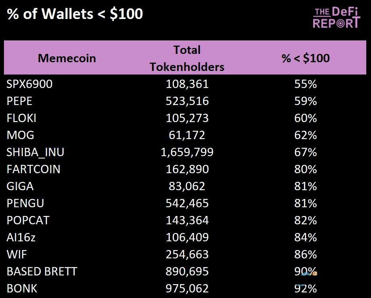Select the SPX6900 row name
The height and width of the screenshot is (298, 371).
[30, 84]
